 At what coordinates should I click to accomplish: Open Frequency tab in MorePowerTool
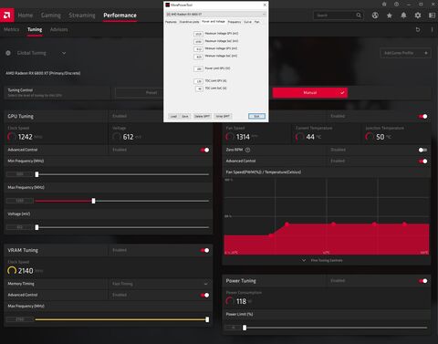pos(235,22)
